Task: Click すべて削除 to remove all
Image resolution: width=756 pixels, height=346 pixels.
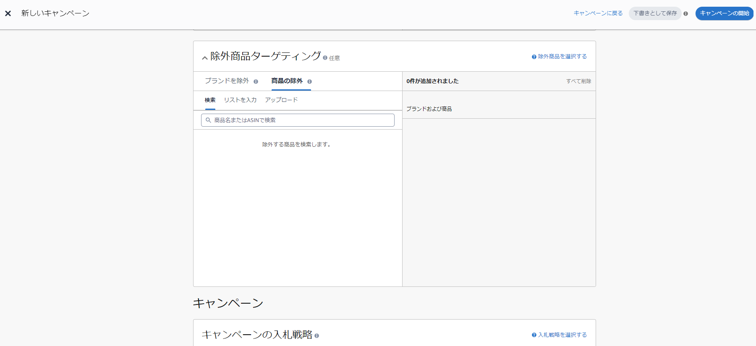Action: coord(578,81)
